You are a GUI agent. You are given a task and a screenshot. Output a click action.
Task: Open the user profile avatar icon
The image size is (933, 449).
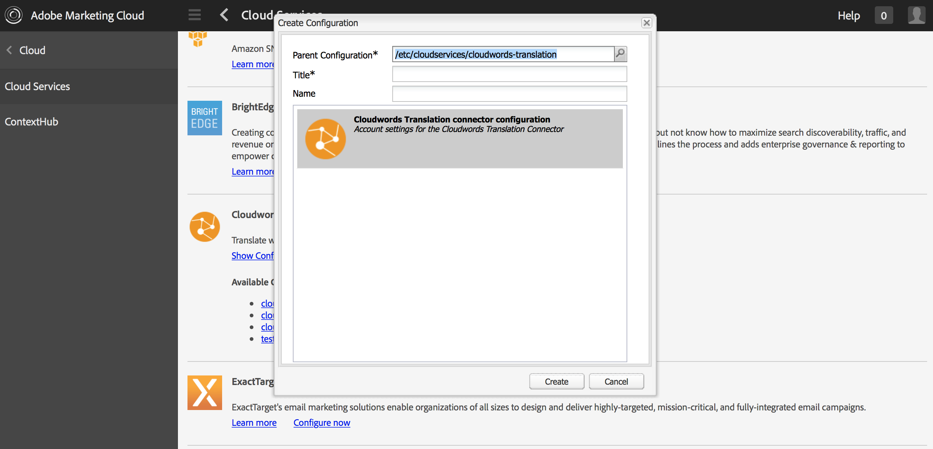click(x=916, y=15)
